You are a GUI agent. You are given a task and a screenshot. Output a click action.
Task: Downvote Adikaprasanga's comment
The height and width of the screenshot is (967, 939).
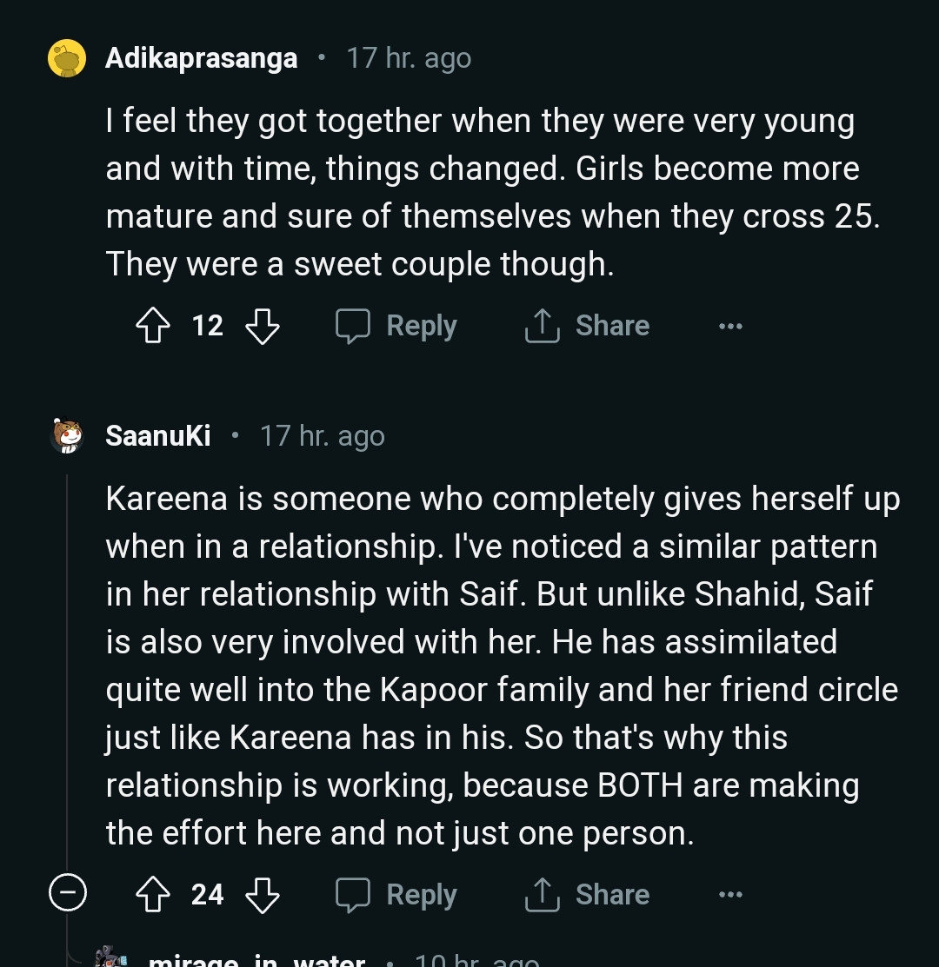tap(262, 327)
